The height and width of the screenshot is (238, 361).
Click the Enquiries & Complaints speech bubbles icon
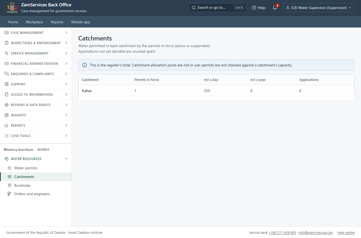coord(7,74)
